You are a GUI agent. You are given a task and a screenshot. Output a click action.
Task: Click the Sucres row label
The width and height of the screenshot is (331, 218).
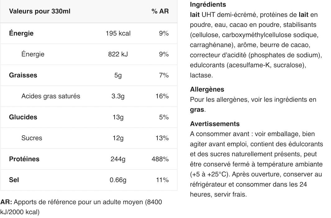click(x=32, y=138)
